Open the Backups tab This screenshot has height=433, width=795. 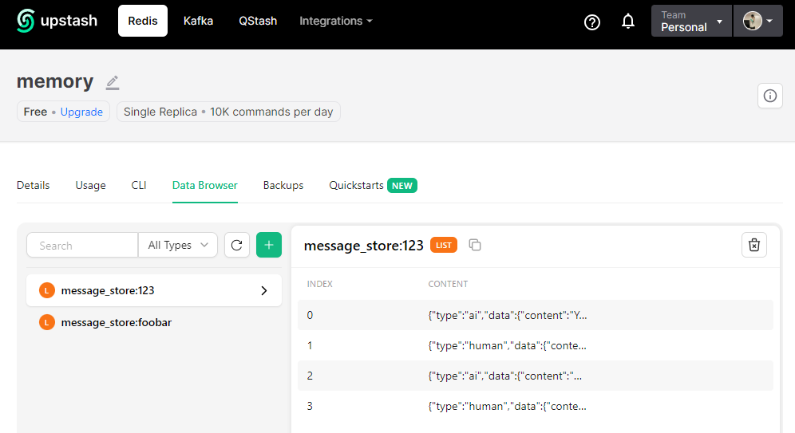point(283,185)
